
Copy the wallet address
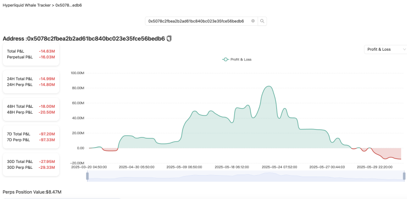(169, 39)
